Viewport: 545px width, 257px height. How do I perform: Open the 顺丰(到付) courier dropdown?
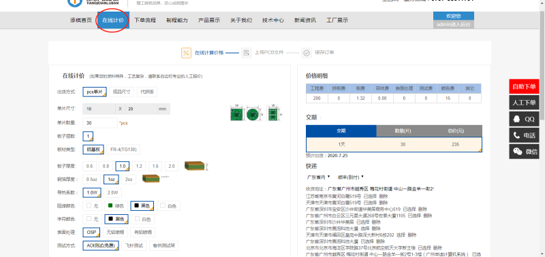[350, 177]
